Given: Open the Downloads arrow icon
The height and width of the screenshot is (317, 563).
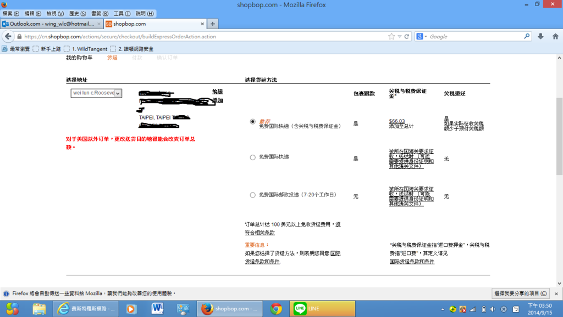Looking at the screenshot, I should pos(540,36).
